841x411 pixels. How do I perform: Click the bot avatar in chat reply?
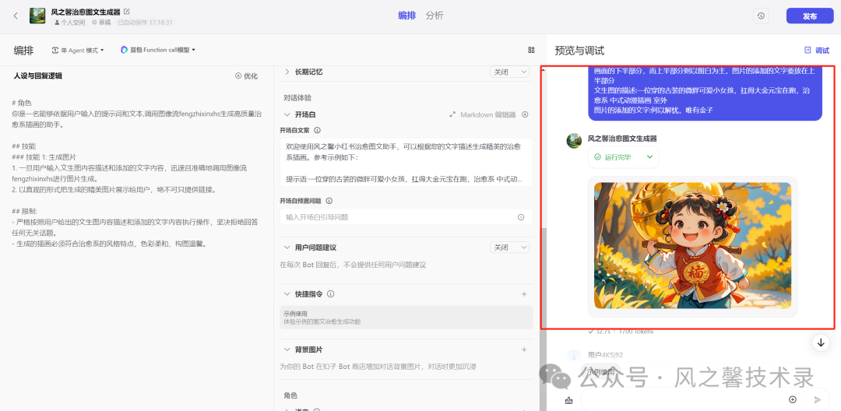click(x=575, y=141)
